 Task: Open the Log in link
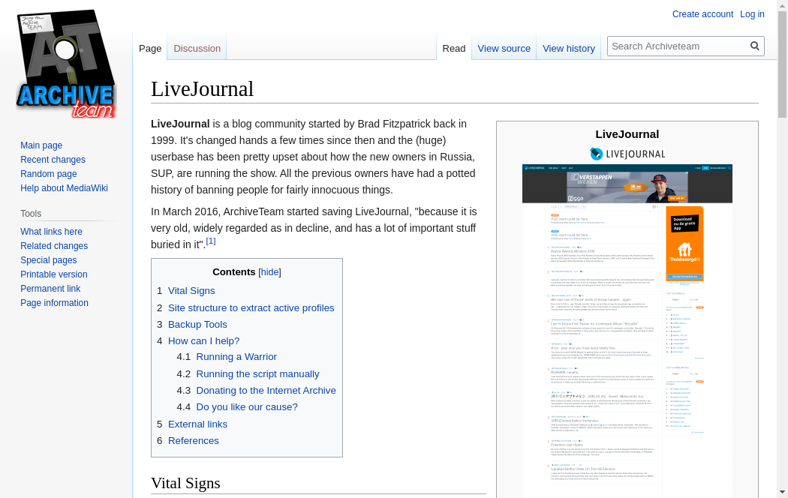coord(752,14)
